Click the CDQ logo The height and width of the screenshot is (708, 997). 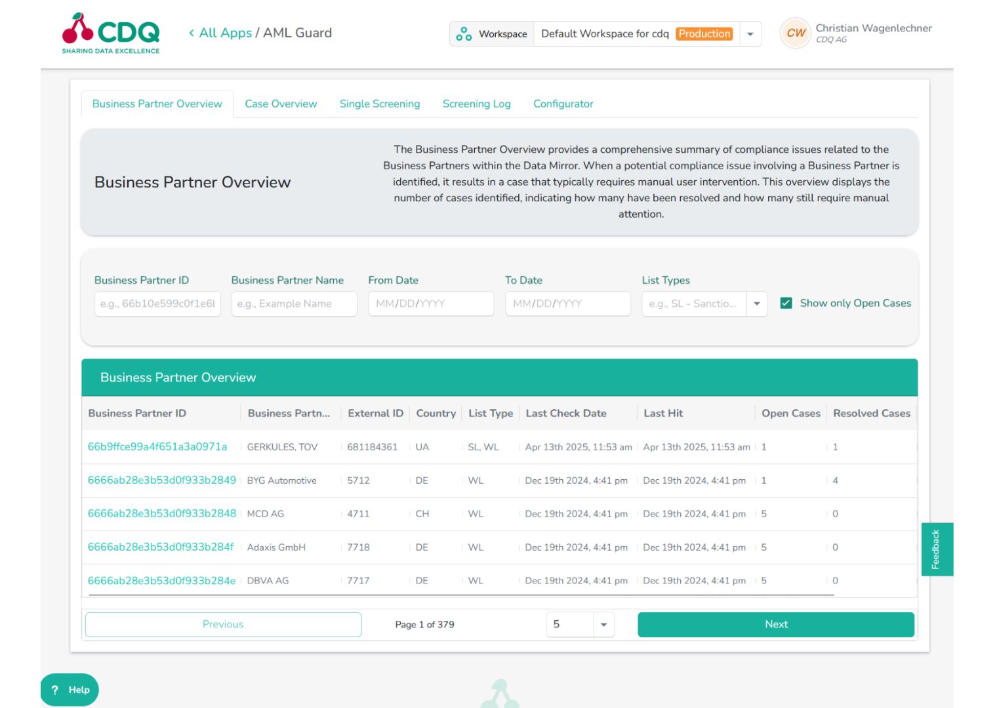(x=110, y=33)
